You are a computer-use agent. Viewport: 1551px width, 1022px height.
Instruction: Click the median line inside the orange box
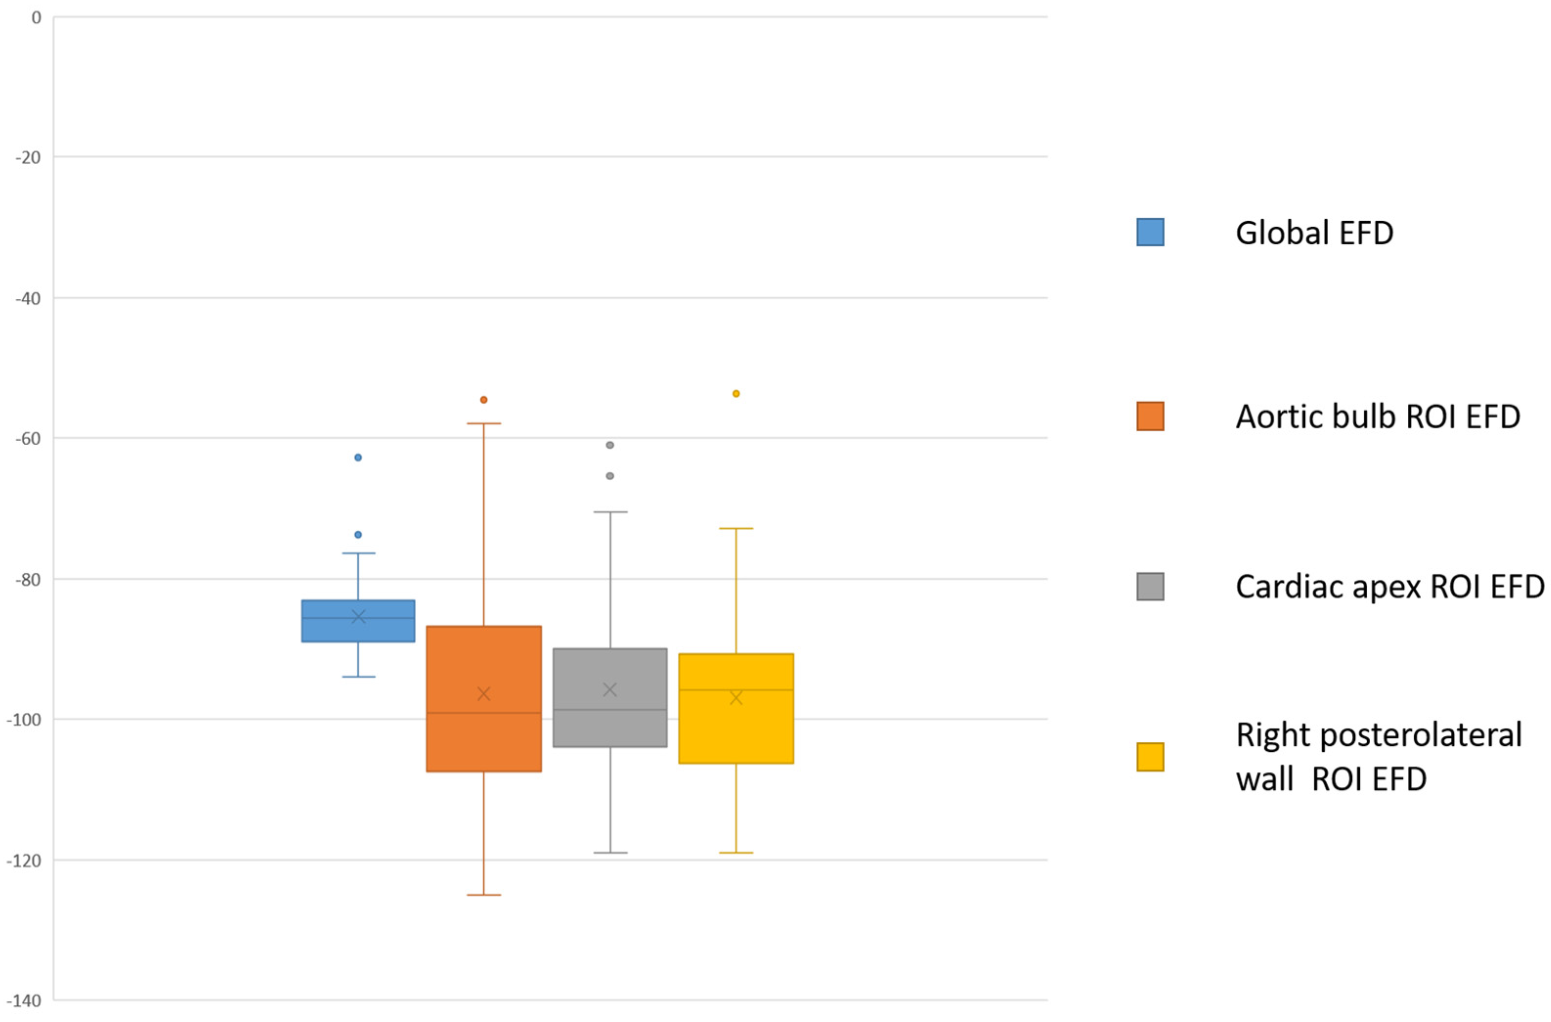[484, 712]
